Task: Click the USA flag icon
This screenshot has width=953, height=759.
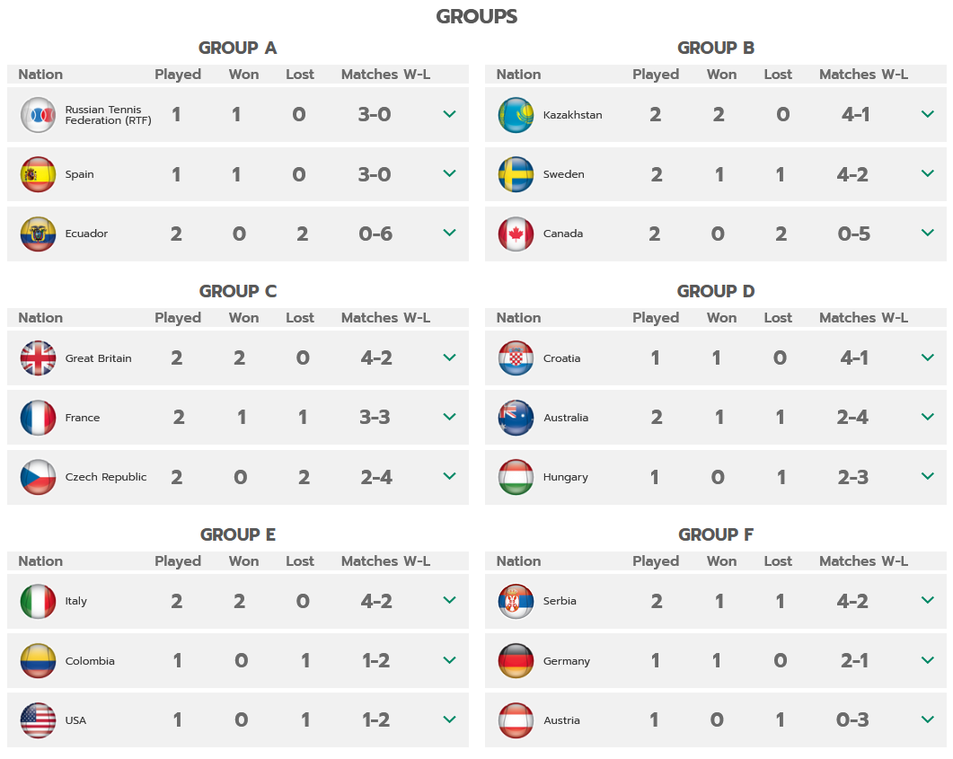Action: (39, 720)
